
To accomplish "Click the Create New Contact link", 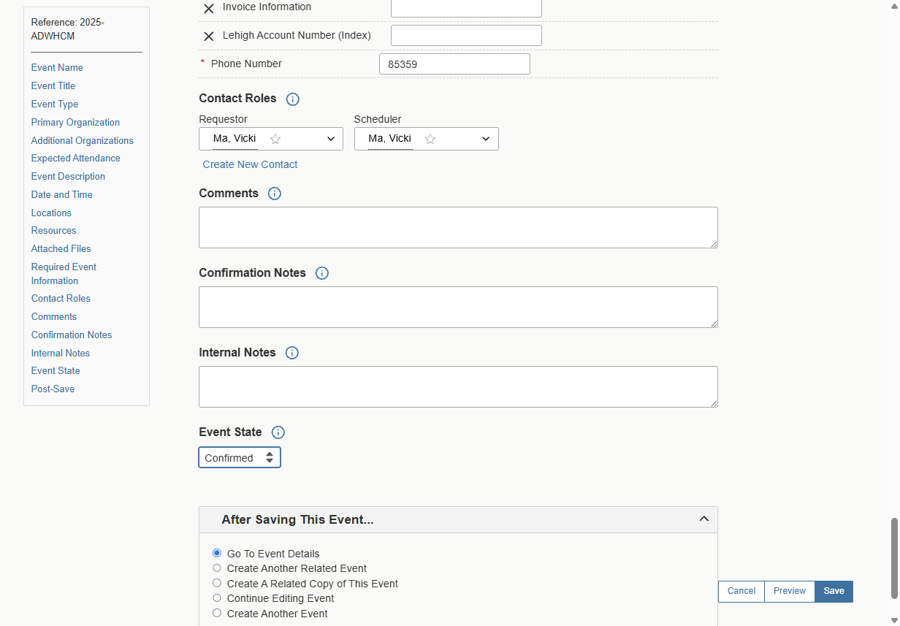I will click(250, 164).
